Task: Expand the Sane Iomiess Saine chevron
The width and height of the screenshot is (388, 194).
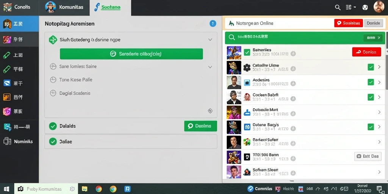Action: (210, 67)
